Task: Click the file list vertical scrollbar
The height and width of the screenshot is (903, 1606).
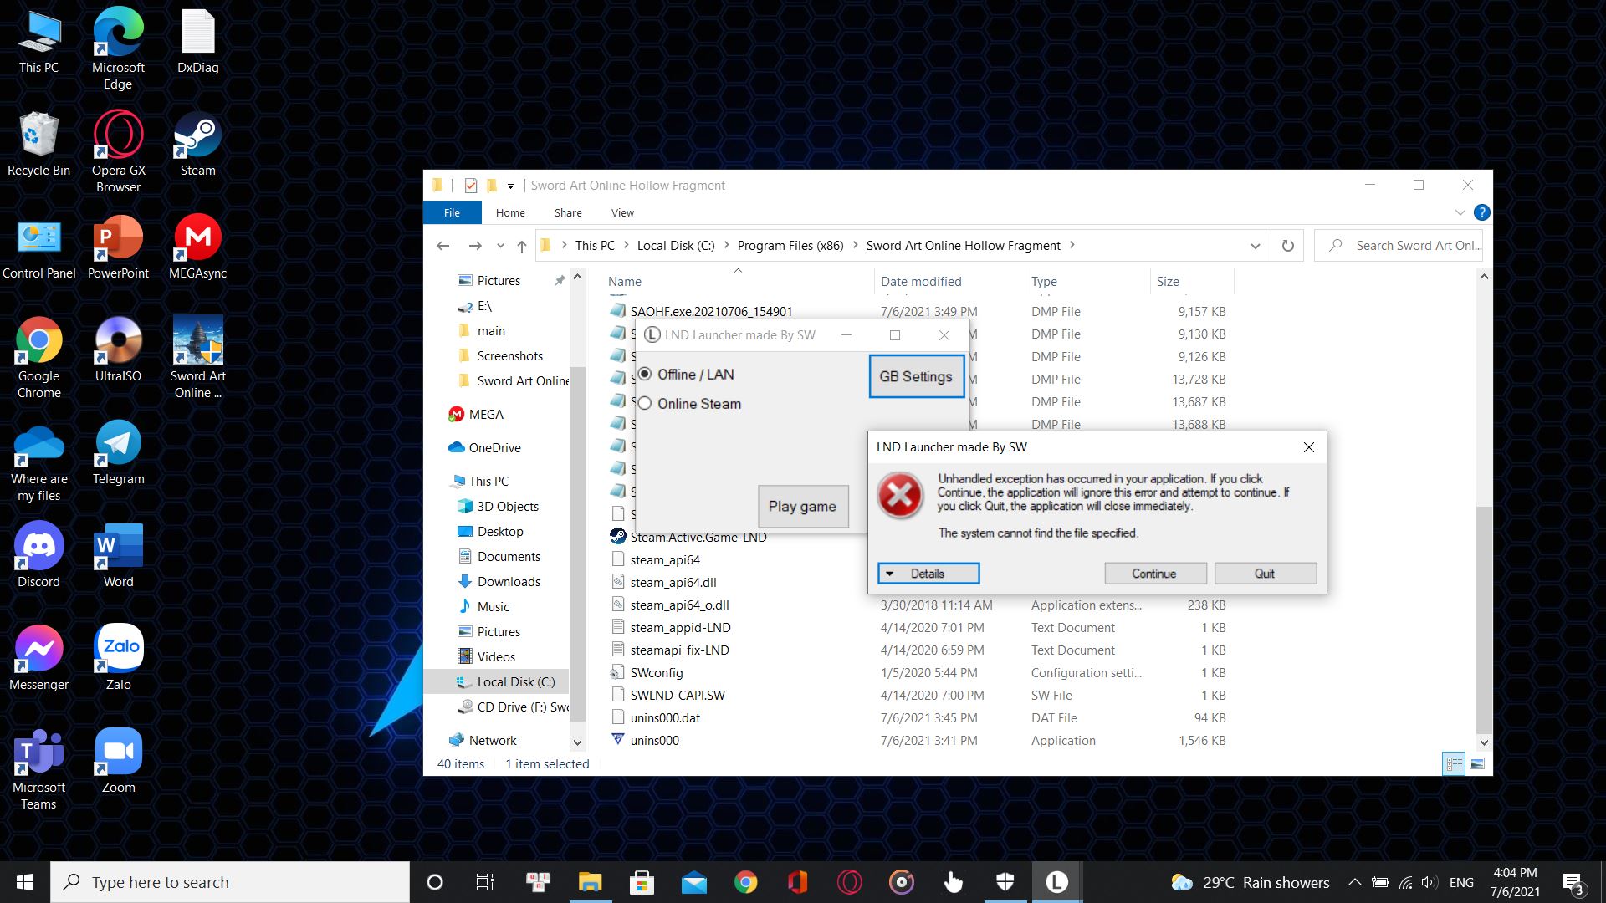Action: click(x=1484, y=619)
